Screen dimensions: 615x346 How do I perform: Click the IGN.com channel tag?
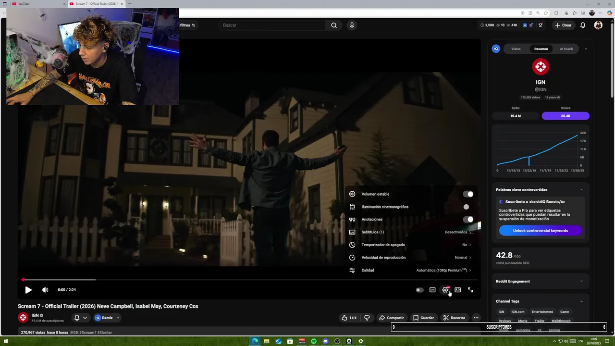pos(518,312)
